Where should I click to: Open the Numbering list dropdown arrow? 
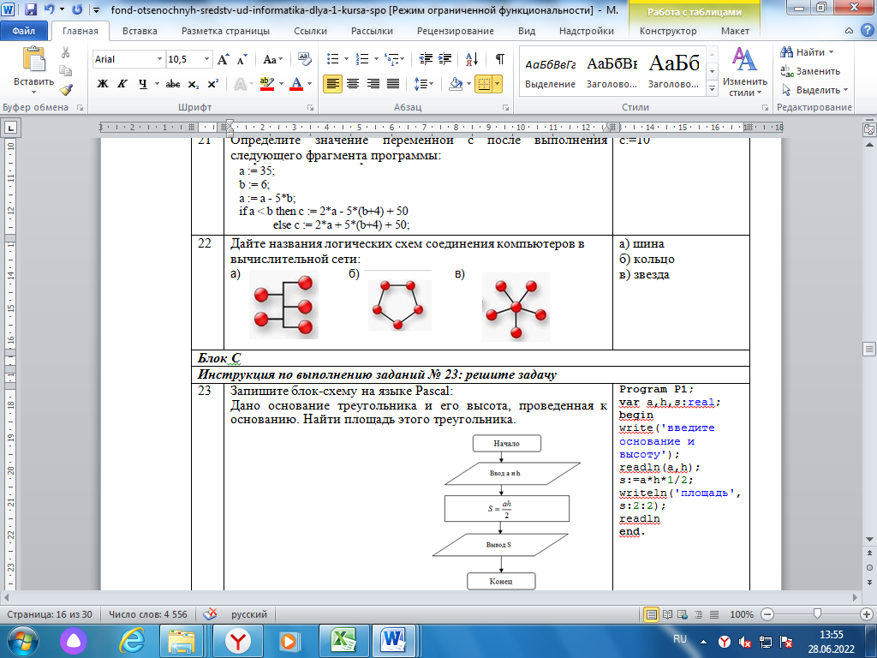tap(376, 59)
